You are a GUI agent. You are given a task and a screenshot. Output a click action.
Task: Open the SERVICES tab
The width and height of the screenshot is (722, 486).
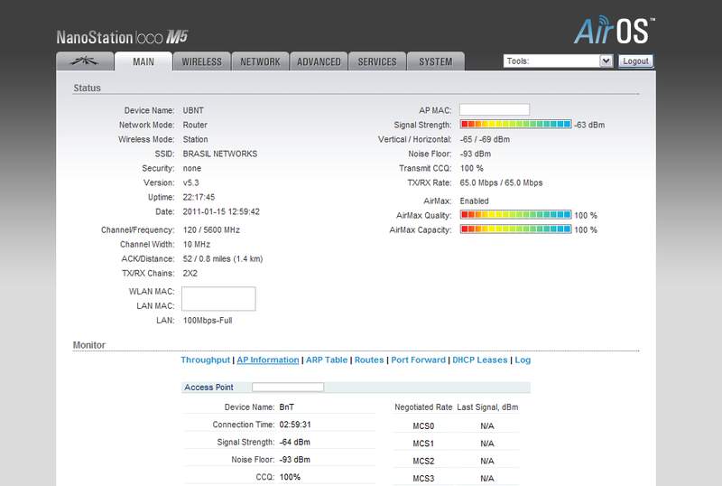pos(377,61)
